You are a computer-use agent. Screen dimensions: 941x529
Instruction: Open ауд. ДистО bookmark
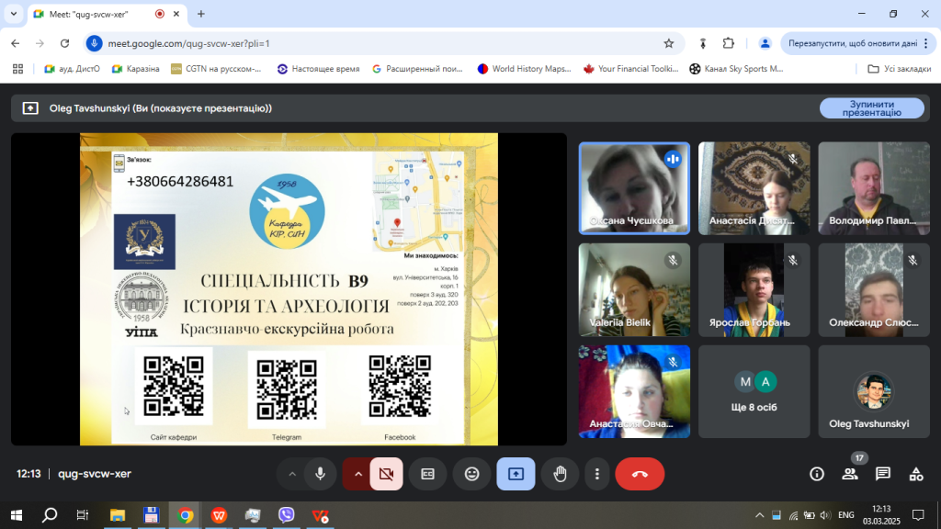[x=72, y=69]
